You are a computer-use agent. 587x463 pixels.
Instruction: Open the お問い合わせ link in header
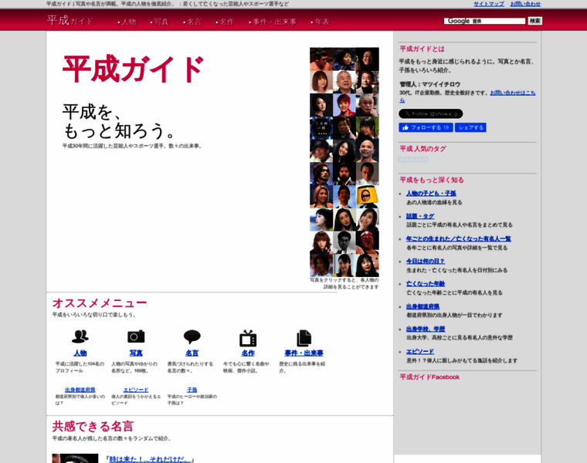click(525, 4)
